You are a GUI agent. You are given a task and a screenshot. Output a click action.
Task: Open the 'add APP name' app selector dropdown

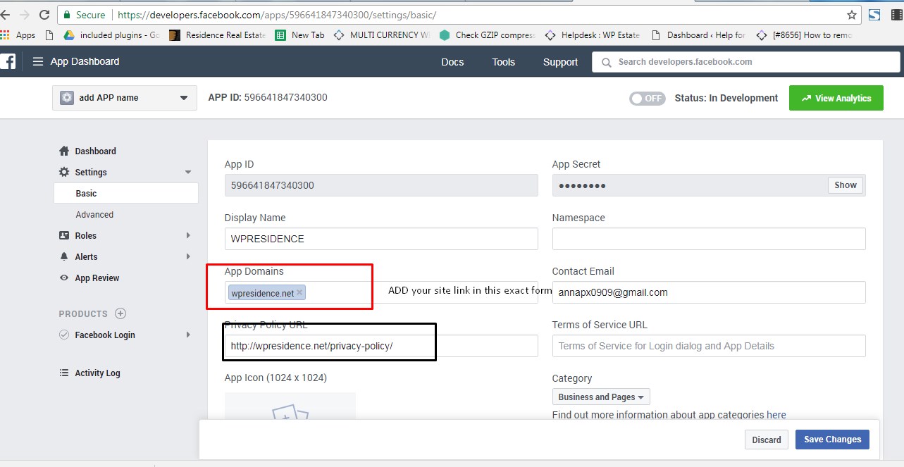[125, 98]
